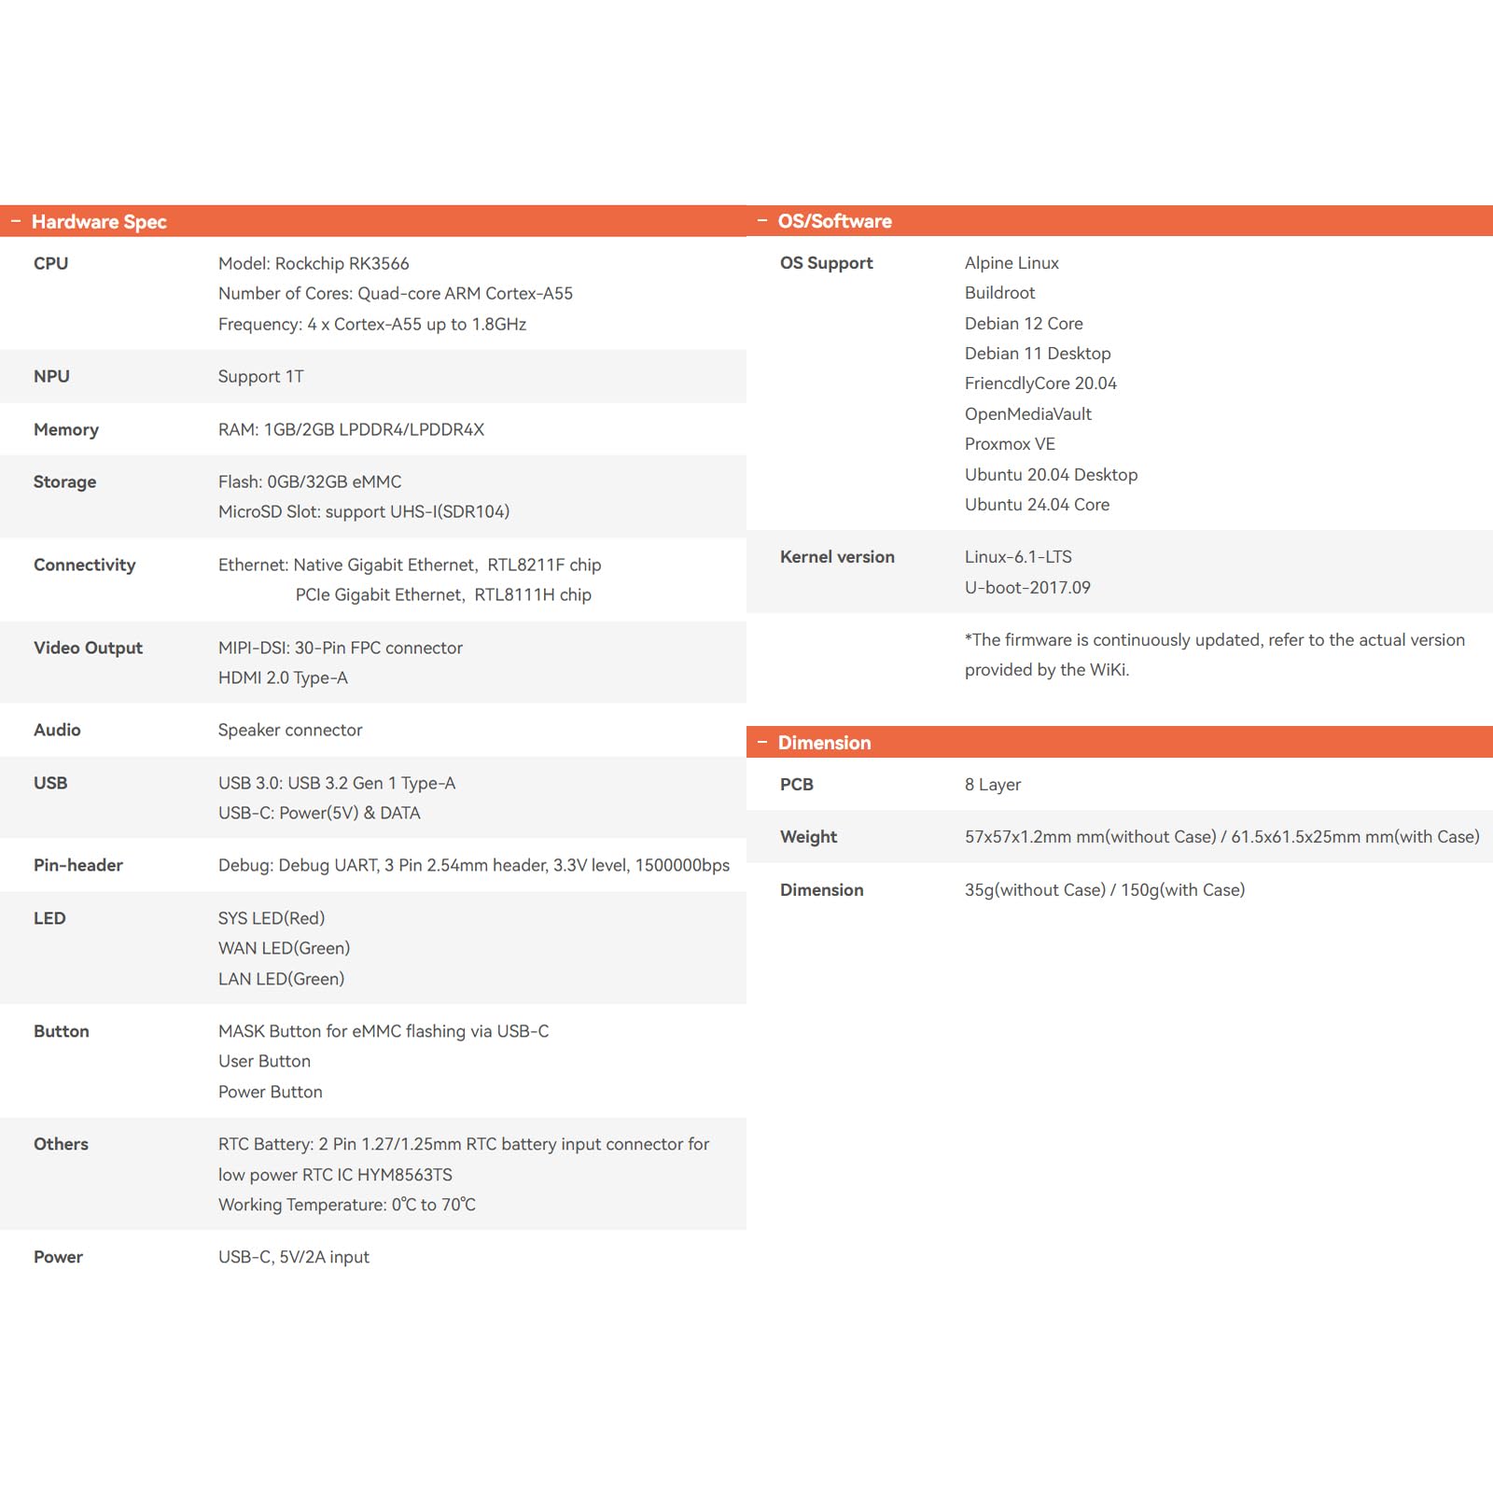The height and width of the screenshot is (1493, 1493).
Task: Click the 'OS/Software' header title
Action: pos(835,221)
